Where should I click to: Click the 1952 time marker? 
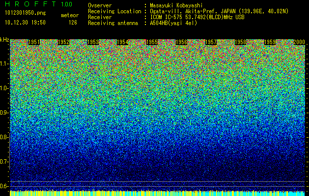(63, 42)
